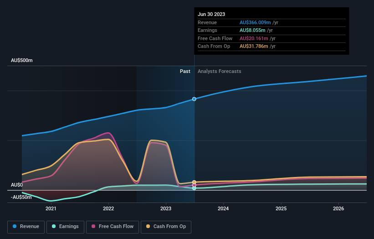Image resolution: width=374 pixels, height=239 pixels.
Task: Click the -AU$50m y-axis label
Action: (x=21, y=197)
